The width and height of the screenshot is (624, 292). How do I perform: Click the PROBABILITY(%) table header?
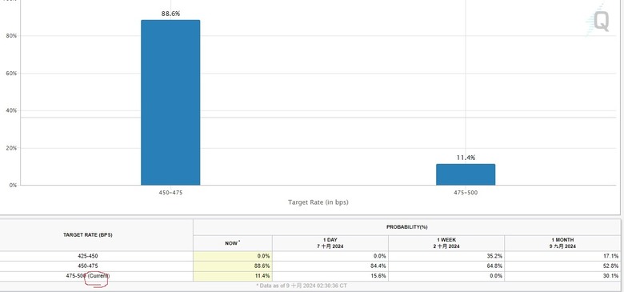406,227
